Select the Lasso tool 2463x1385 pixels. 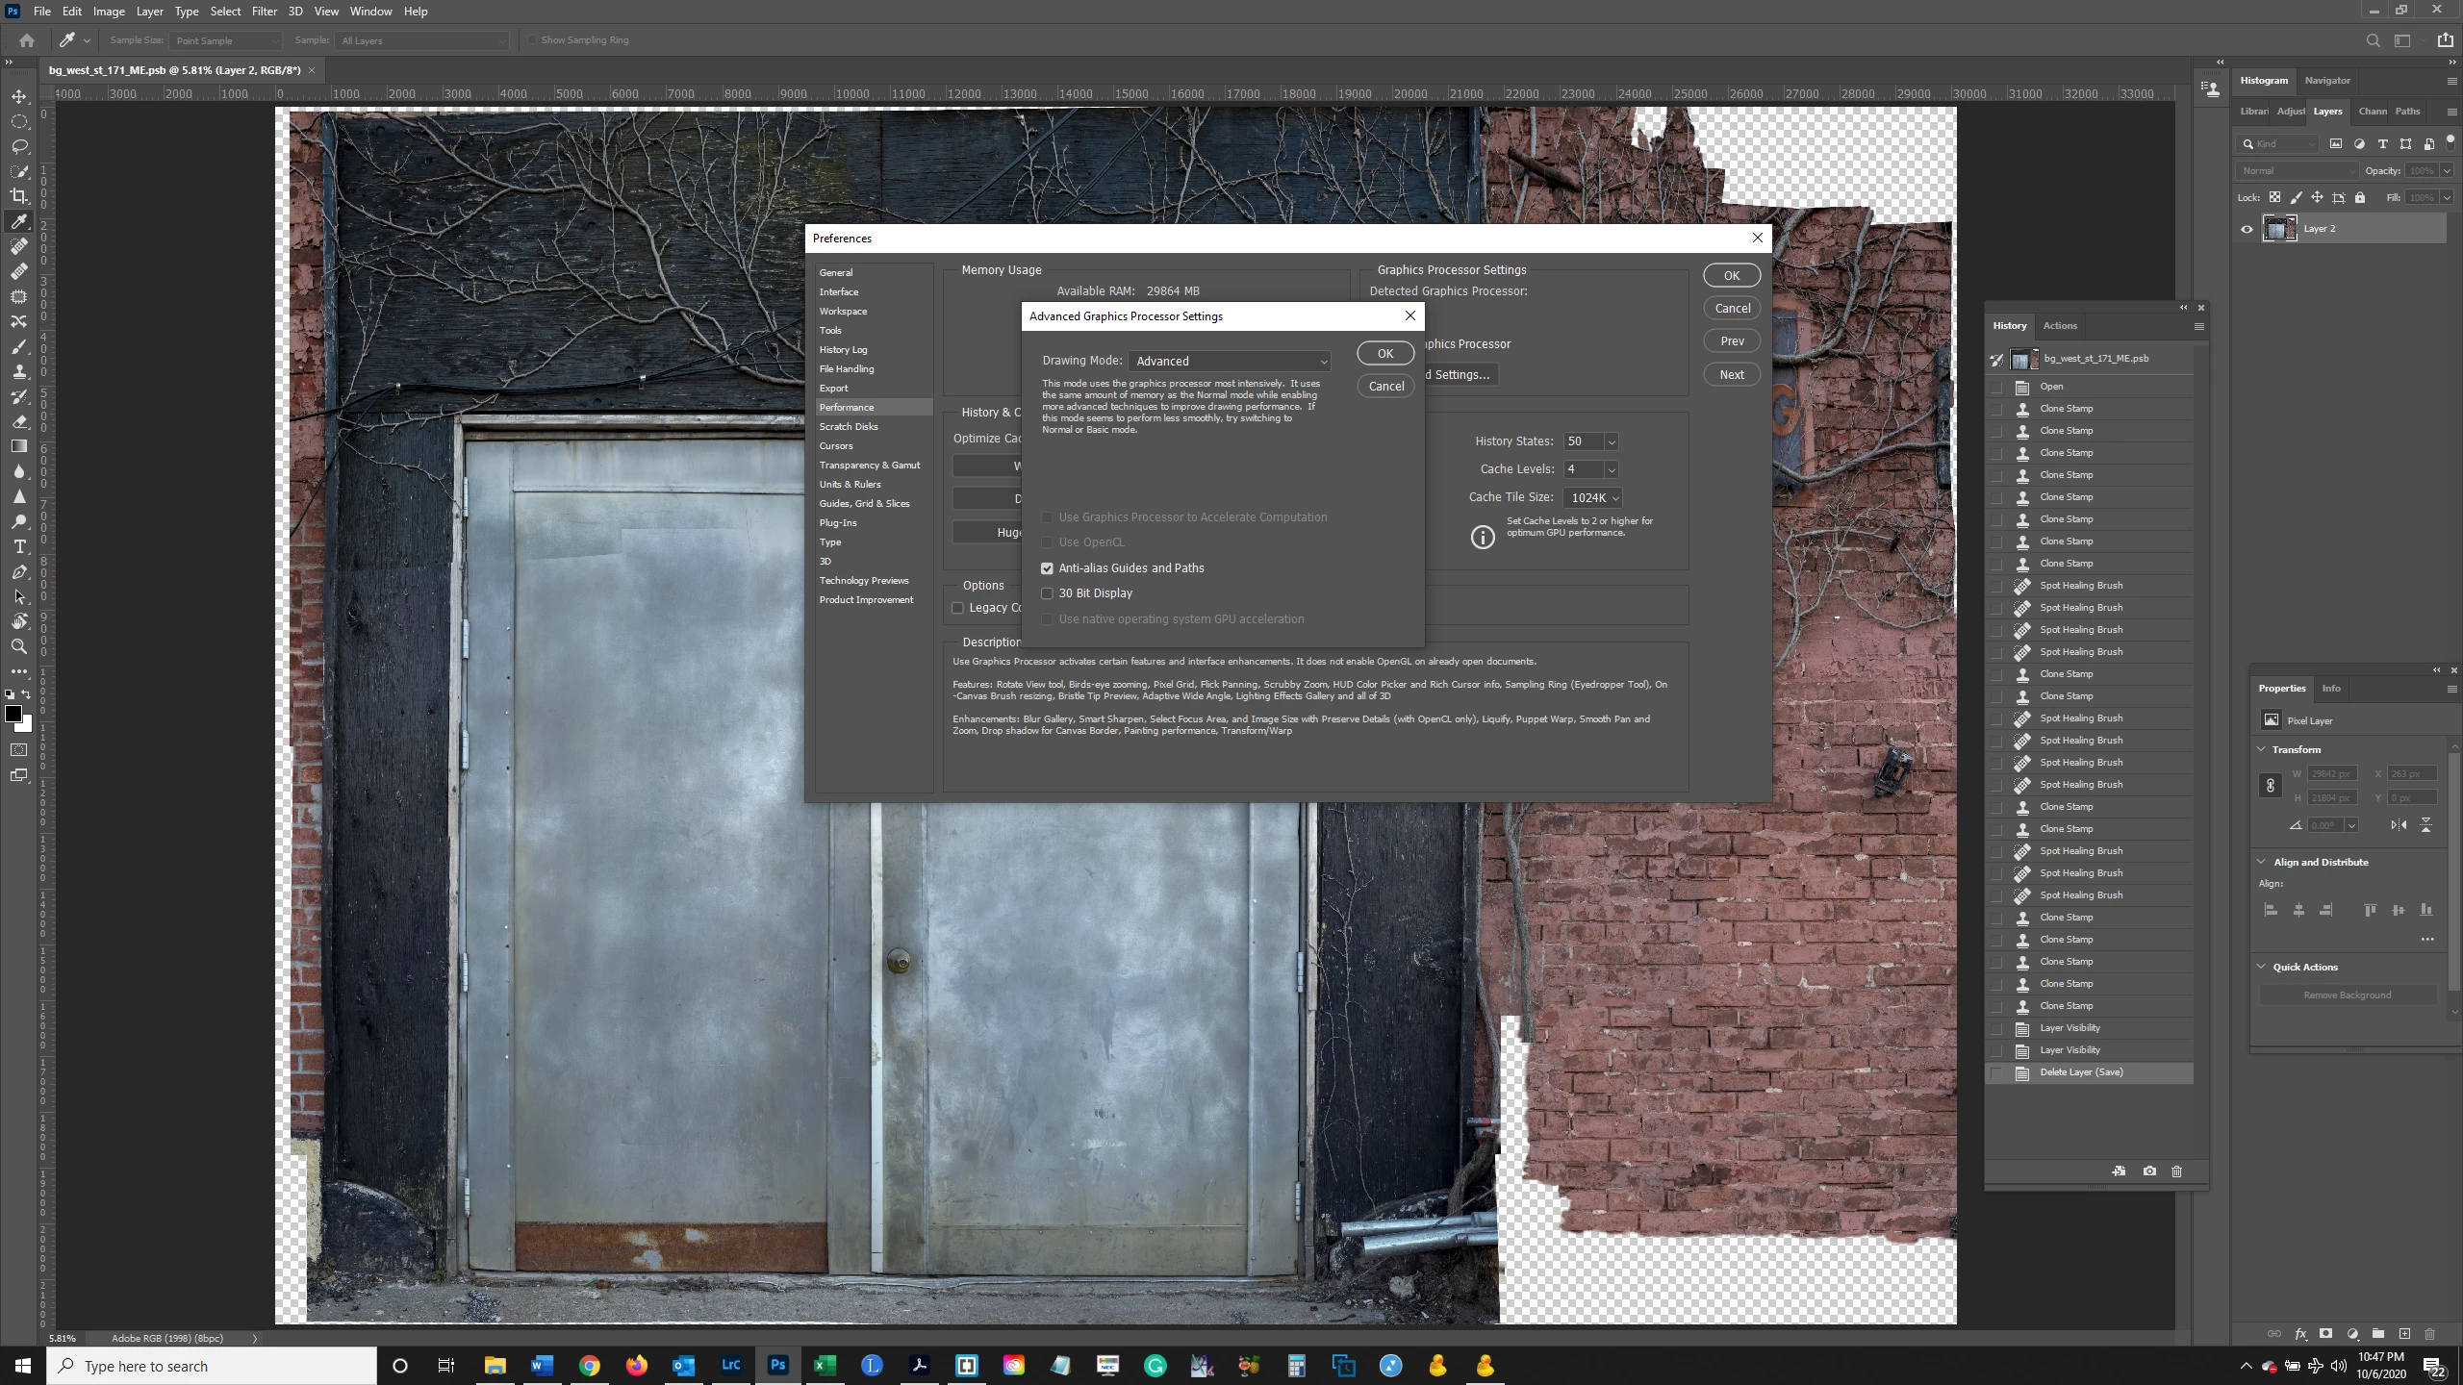(19, 146)
